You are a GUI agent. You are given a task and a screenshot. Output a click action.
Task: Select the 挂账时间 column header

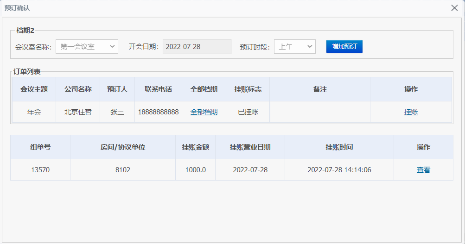coord(339,147)
